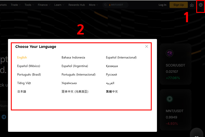Open the Markets menu item
This screenshot has height=137, width=205.
[x=3, y=5]
